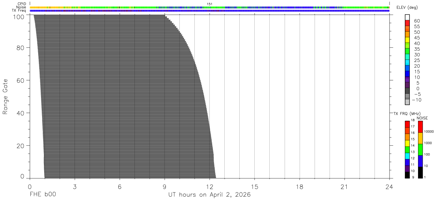
Task: Click the CPID value 151
Action: pyautogui.click(x=210, y=4)
